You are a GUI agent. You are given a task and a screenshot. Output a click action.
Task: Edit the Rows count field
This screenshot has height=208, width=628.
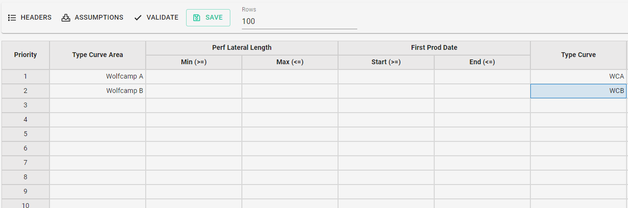(299, 21)
